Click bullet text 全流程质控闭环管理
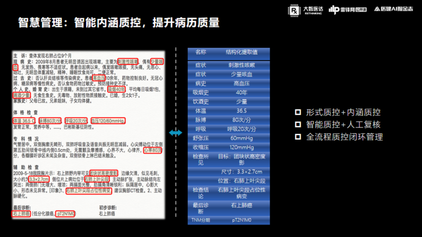 click(x=344, y=137)
